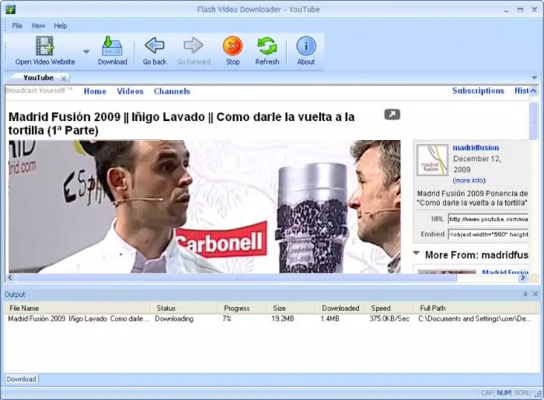Click the horizontal scrollbar left arrow
544x400 pixels.
10,277
